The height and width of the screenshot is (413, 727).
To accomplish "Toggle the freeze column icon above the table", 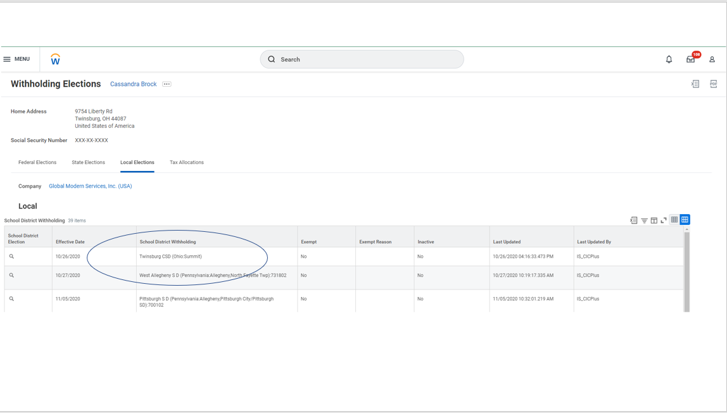I will tap(654, 220).
